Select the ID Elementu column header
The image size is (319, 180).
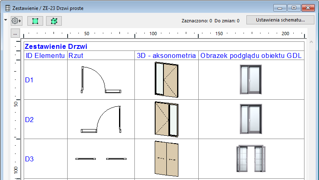[46, 55]
